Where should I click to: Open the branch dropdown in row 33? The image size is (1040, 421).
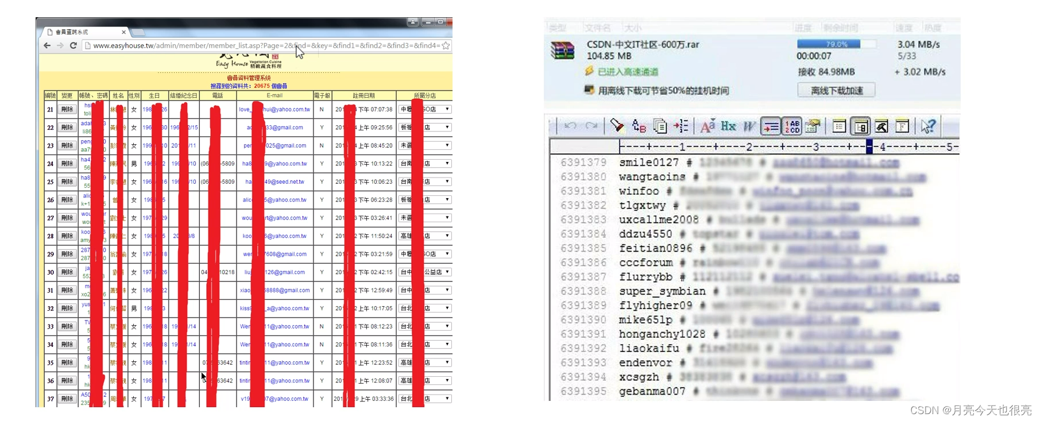[425, 326]
